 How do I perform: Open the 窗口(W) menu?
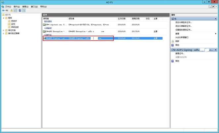[34, 7]
